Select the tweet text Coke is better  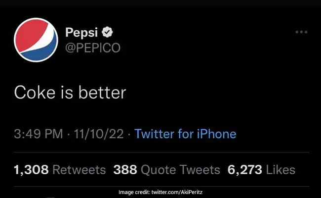click(70, 93)
